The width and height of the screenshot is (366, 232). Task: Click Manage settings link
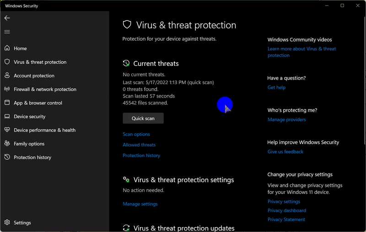(140, 204)
